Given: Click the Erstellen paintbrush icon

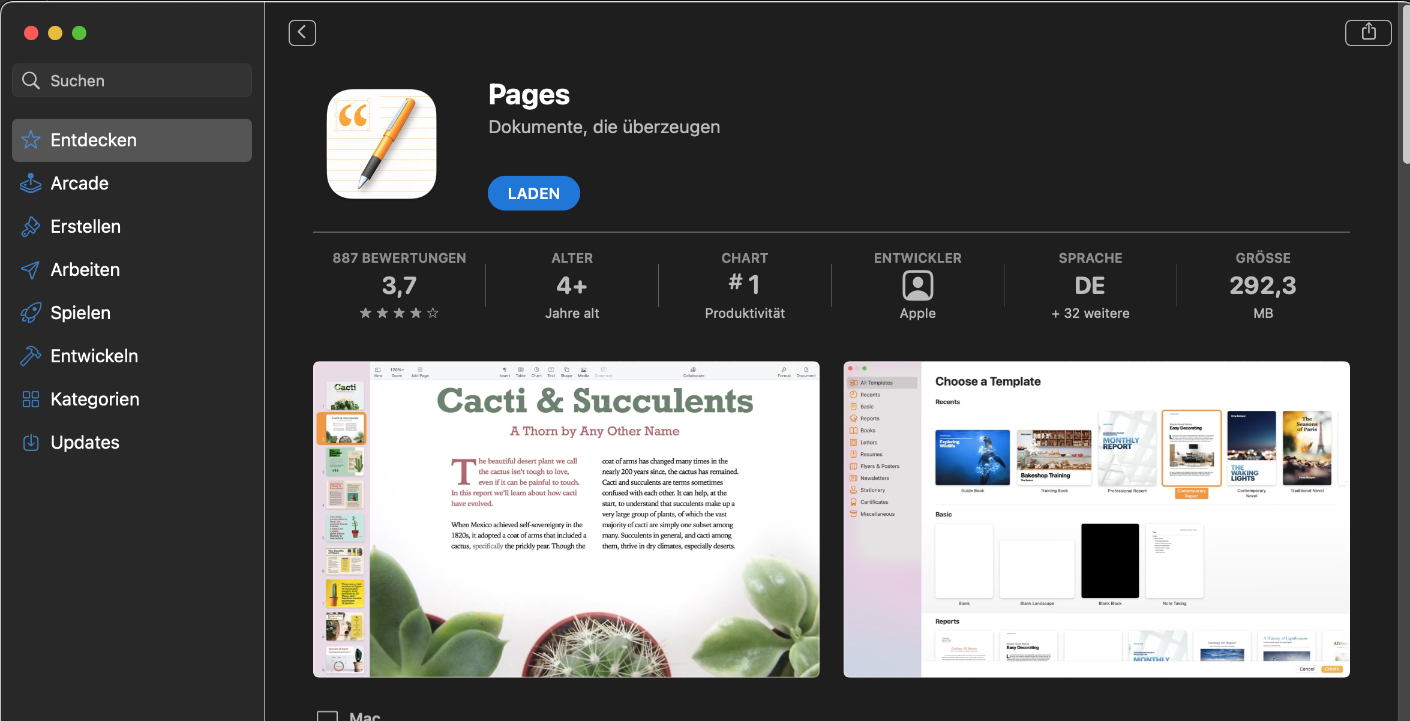Looking at the screenshot, I should (31, 226).
